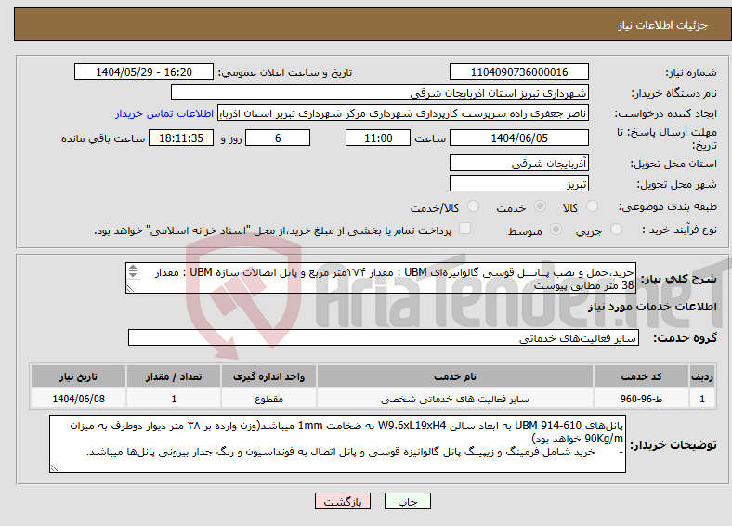This screenshot has width=732, height=526.
Task: Click the announcement date field 1404/05/29 - 16:20
Action: (144, 72)
